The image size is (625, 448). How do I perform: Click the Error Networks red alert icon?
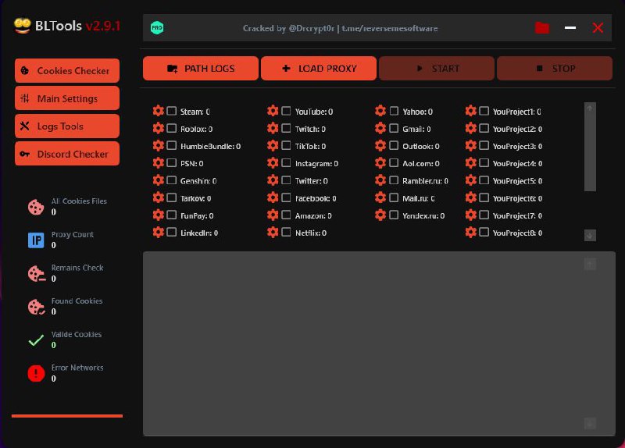pos(36,373)
